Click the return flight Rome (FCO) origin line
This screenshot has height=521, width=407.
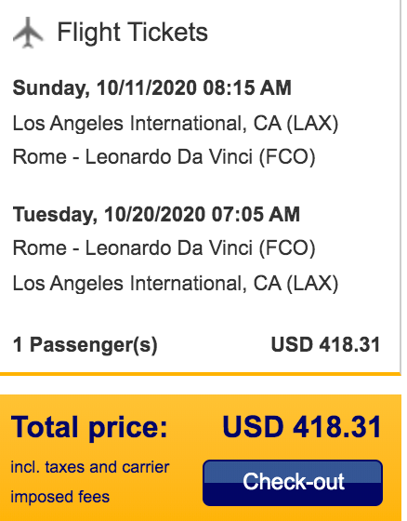point(164,248)
